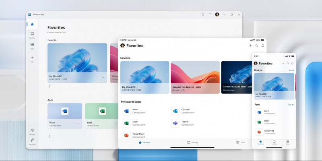The width and height of the screenshot is (322, 161).
Task: Open the Word app card in desktop window
Action: click(65, 116)
